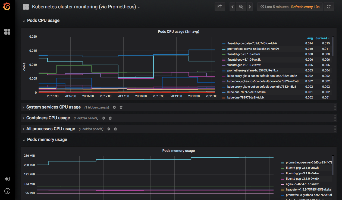Click the sign in icon in sidebar
Screen dimensions: 342x200
[7, 179]
